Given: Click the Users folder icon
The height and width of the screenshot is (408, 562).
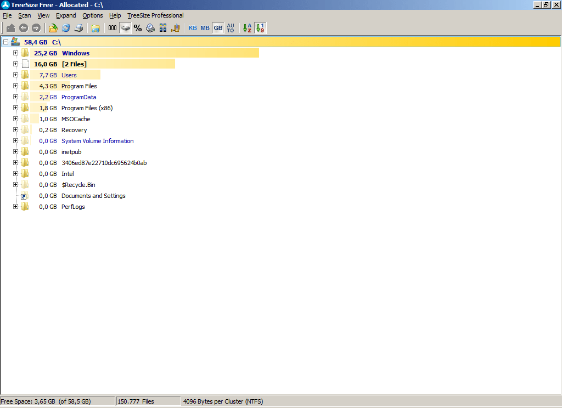Looking at the screenshot, I should 25,75.
